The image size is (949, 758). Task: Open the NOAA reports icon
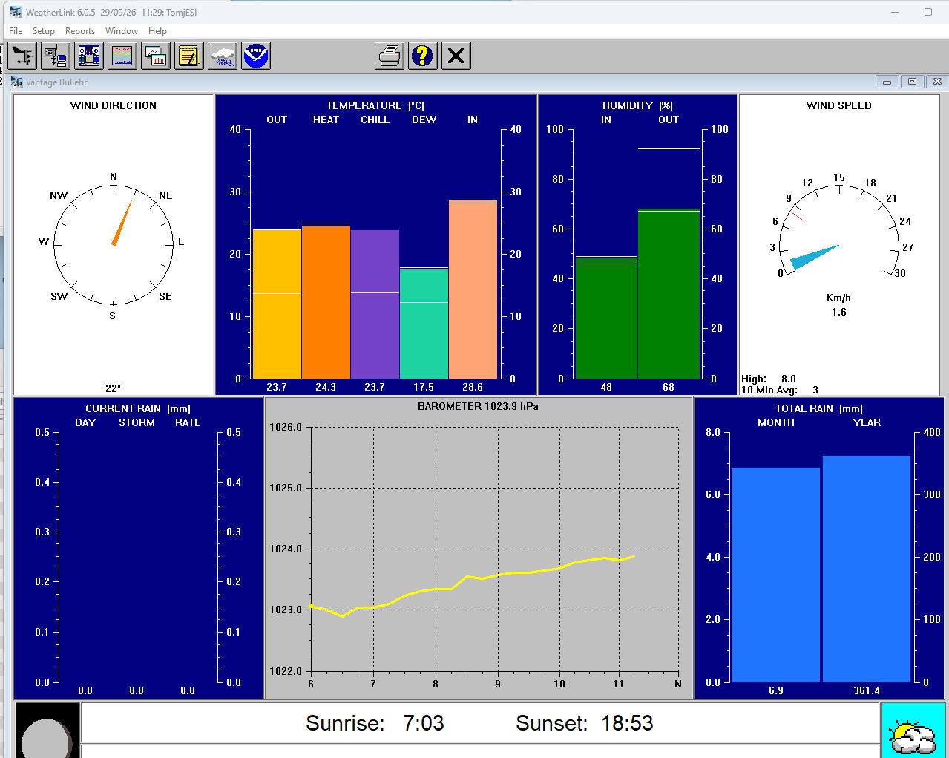click(x=256, y=56)
